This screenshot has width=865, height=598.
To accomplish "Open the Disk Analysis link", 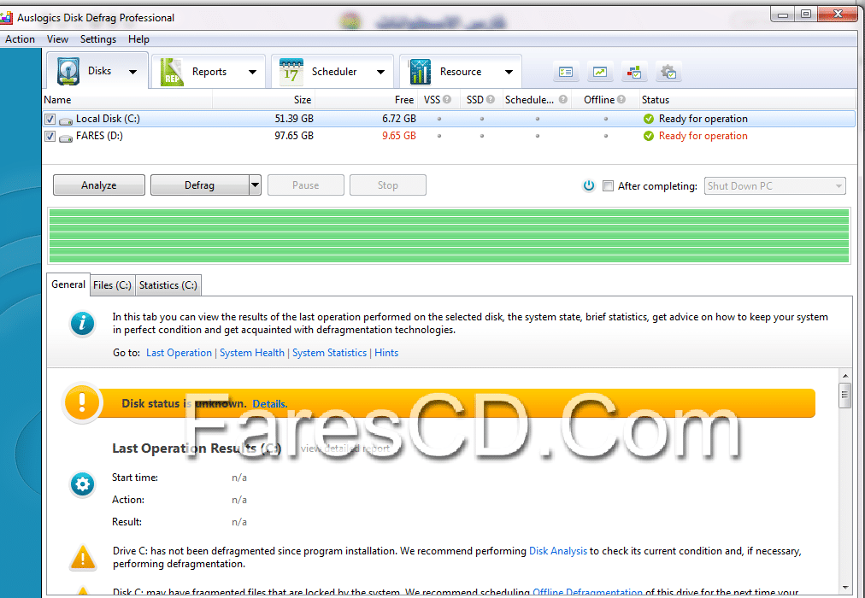I will point(558,551).
